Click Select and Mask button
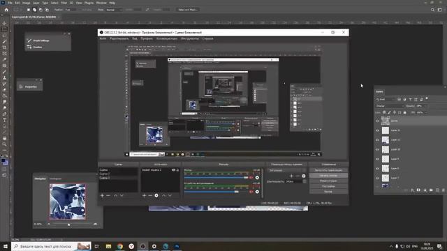The width and height of the screenshot is (447, 251). (187, 10)
